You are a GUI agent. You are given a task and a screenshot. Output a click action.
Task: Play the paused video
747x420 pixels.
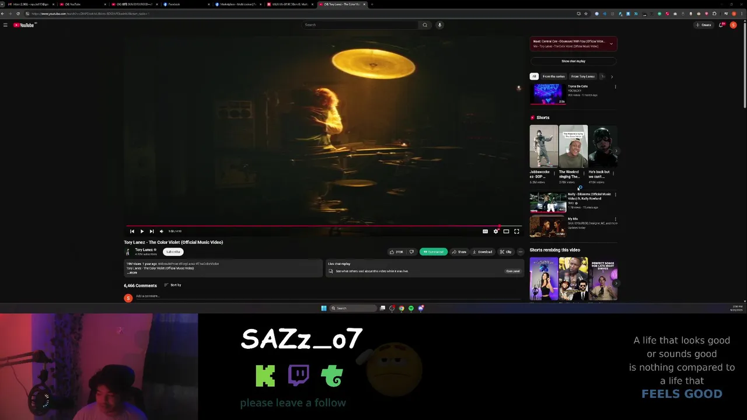[142, 232]
